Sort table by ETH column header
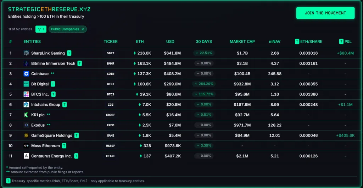 140,42
